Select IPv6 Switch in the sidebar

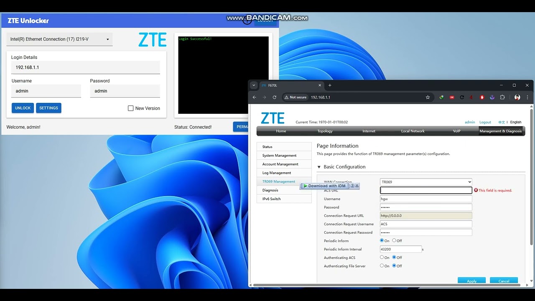pos(284,199)
